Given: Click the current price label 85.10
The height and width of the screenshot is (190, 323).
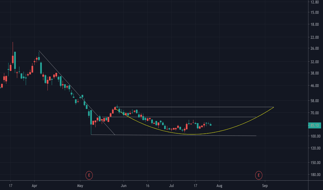Looking at the screenshot, I should [x=314, y=125].
